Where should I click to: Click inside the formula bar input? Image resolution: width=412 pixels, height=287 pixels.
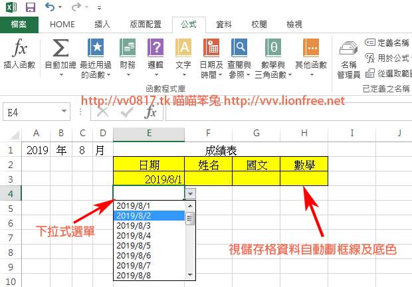click(x=288, y=112)
